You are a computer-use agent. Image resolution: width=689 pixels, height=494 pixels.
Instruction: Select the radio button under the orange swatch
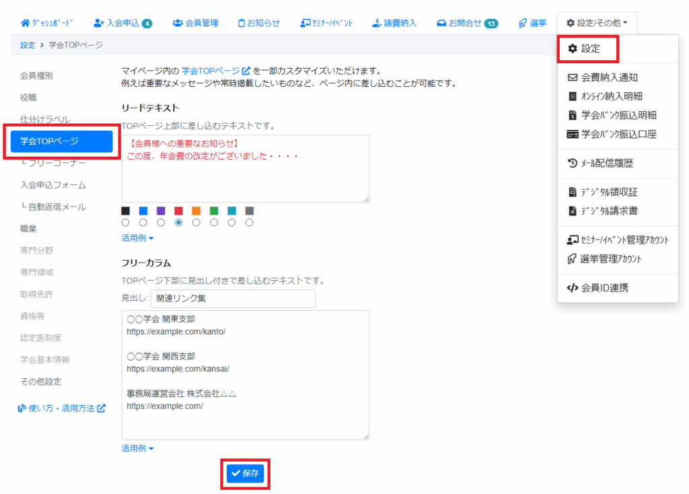point(196,222)
